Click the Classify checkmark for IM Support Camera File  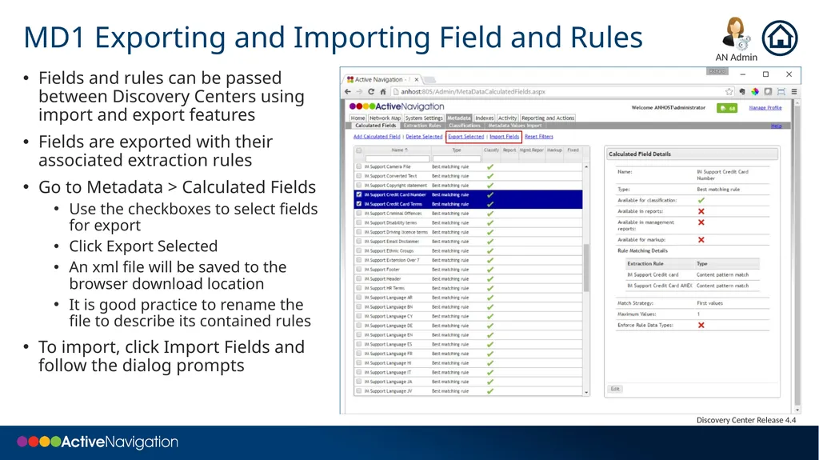490,166
